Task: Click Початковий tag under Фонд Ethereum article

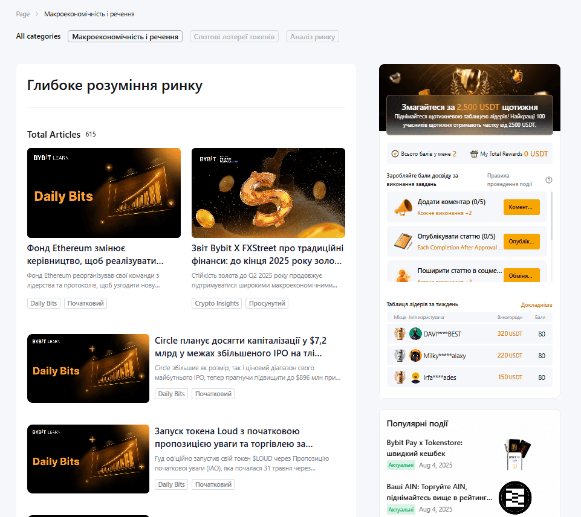Action: [85, 303]
